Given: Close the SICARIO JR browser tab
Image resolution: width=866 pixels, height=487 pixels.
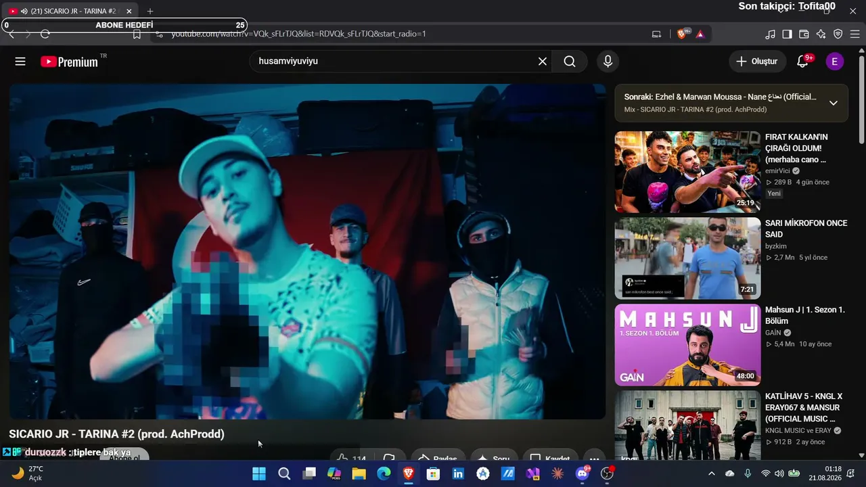Looking at the screenshot, I should click(x=129, y=11).
